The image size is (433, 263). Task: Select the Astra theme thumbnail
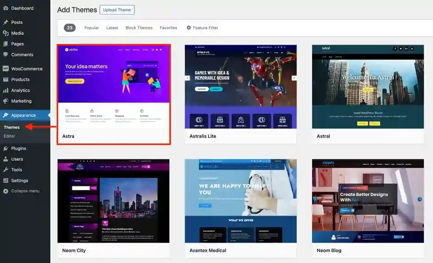pos(113,87)
